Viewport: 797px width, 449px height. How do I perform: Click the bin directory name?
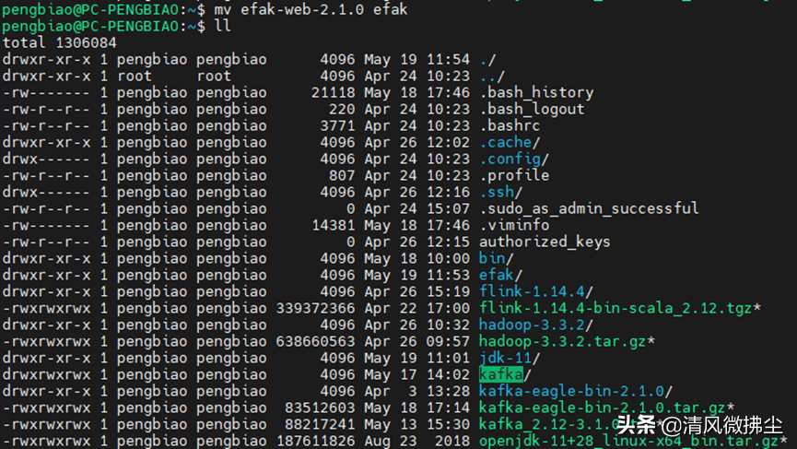(493, 258)
